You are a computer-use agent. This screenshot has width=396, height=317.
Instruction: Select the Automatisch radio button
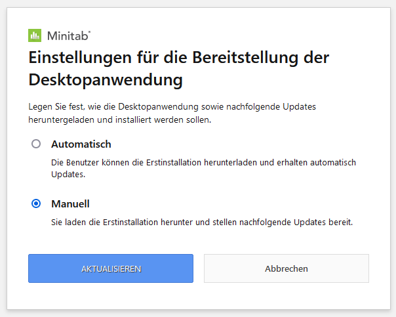click(36, 144)
